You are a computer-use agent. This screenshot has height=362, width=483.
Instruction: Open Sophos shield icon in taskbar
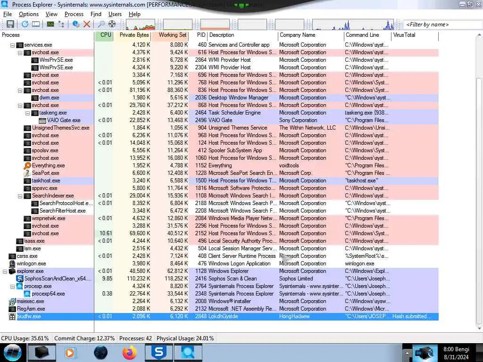pos(158,353)
